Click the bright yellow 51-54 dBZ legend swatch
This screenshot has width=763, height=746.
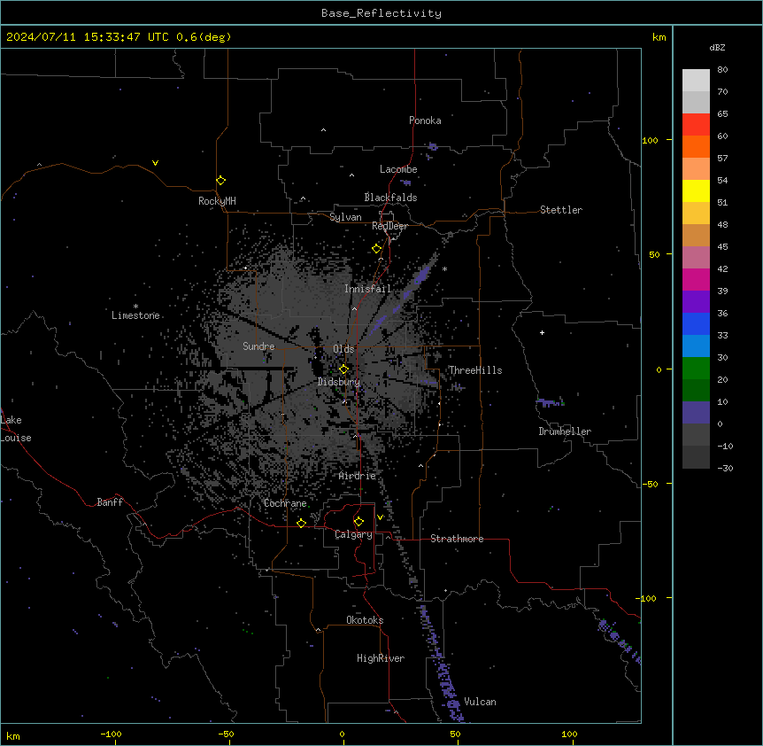coord(696,190)
